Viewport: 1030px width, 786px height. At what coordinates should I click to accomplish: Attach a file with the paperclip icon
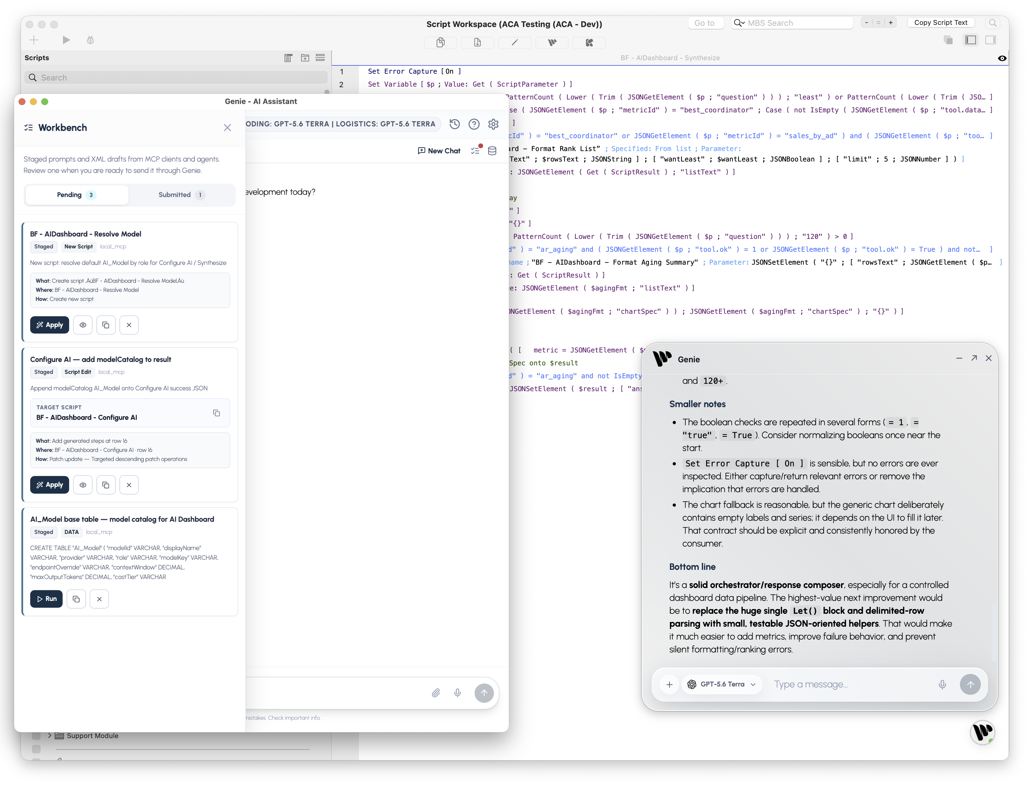(436, 693)
